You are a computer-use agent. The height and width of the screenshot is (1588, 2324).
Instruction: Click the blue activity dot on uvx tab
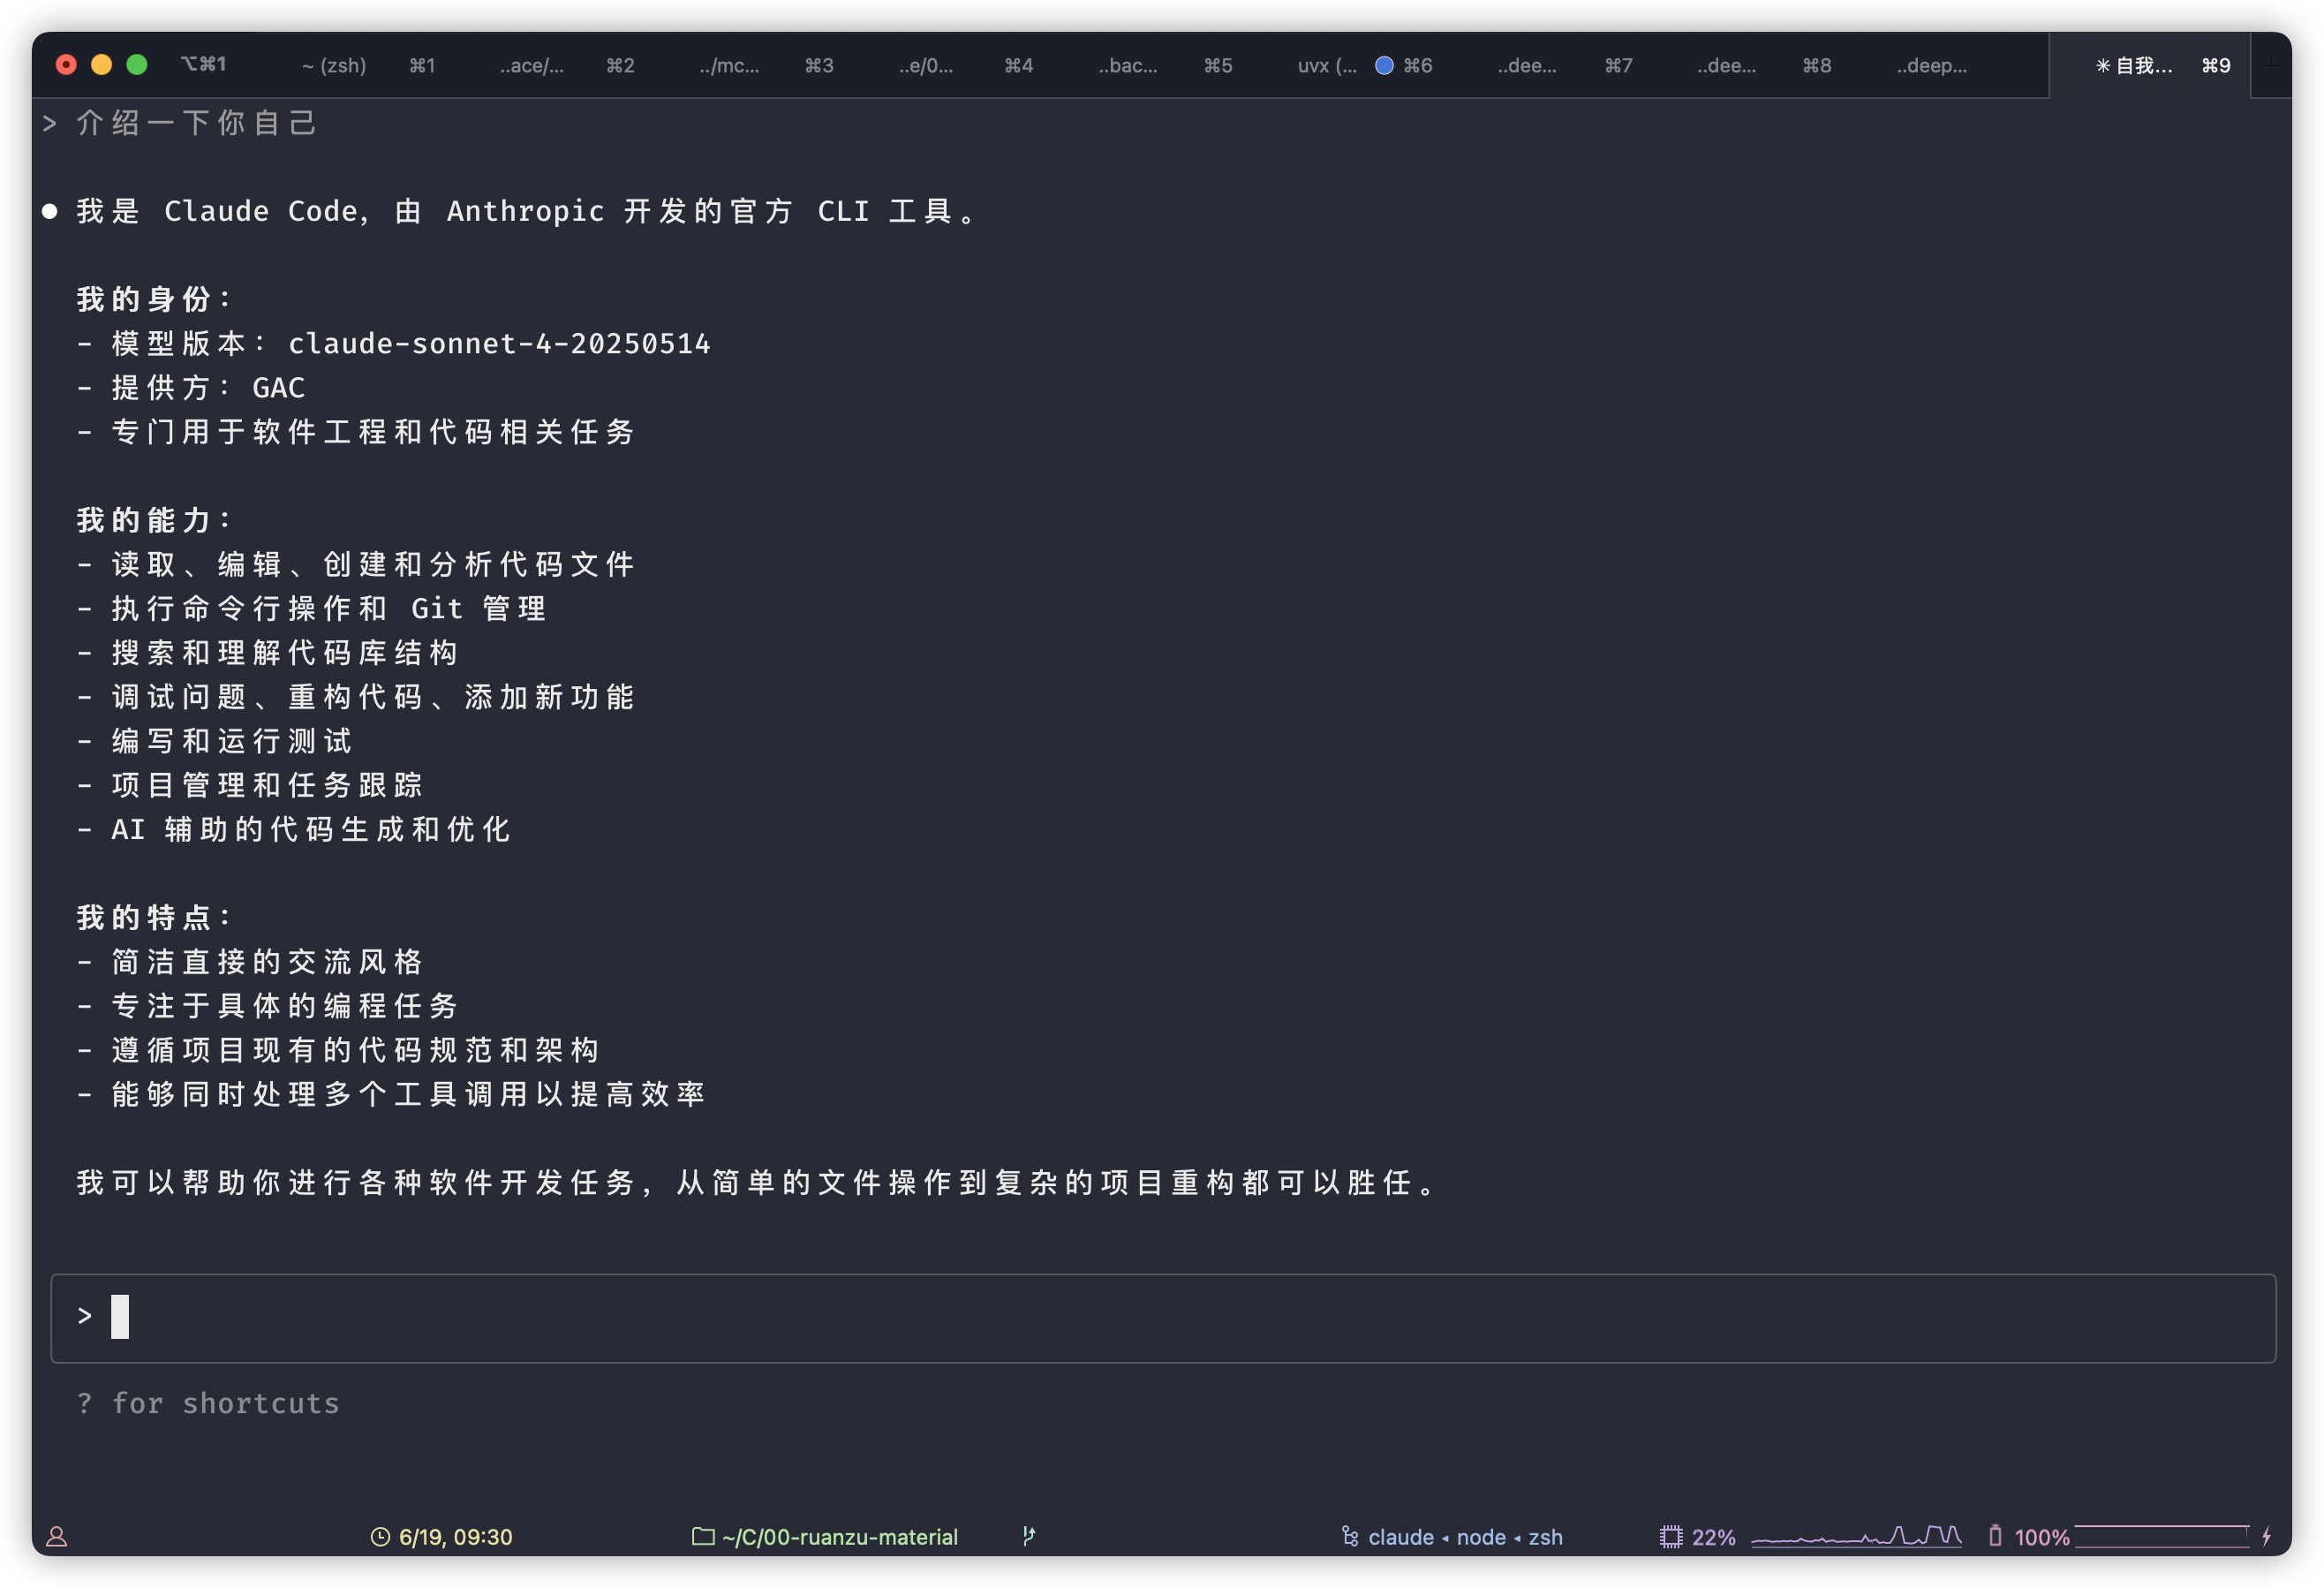(x=1384, y=65)
